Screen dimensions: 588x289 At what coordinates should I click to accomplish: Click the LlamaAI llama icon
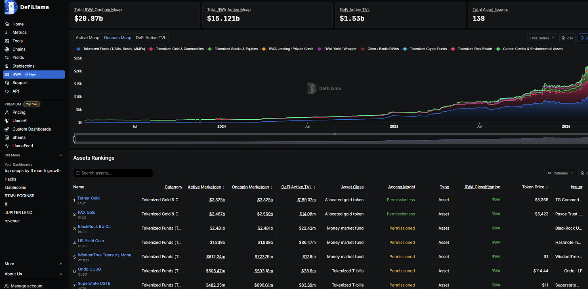click(x=7, y=121)
